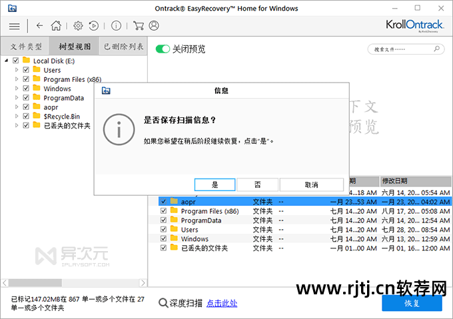Click app icon in main title bar
Viewport: 453px width, 319px height.
pos(12,9)
